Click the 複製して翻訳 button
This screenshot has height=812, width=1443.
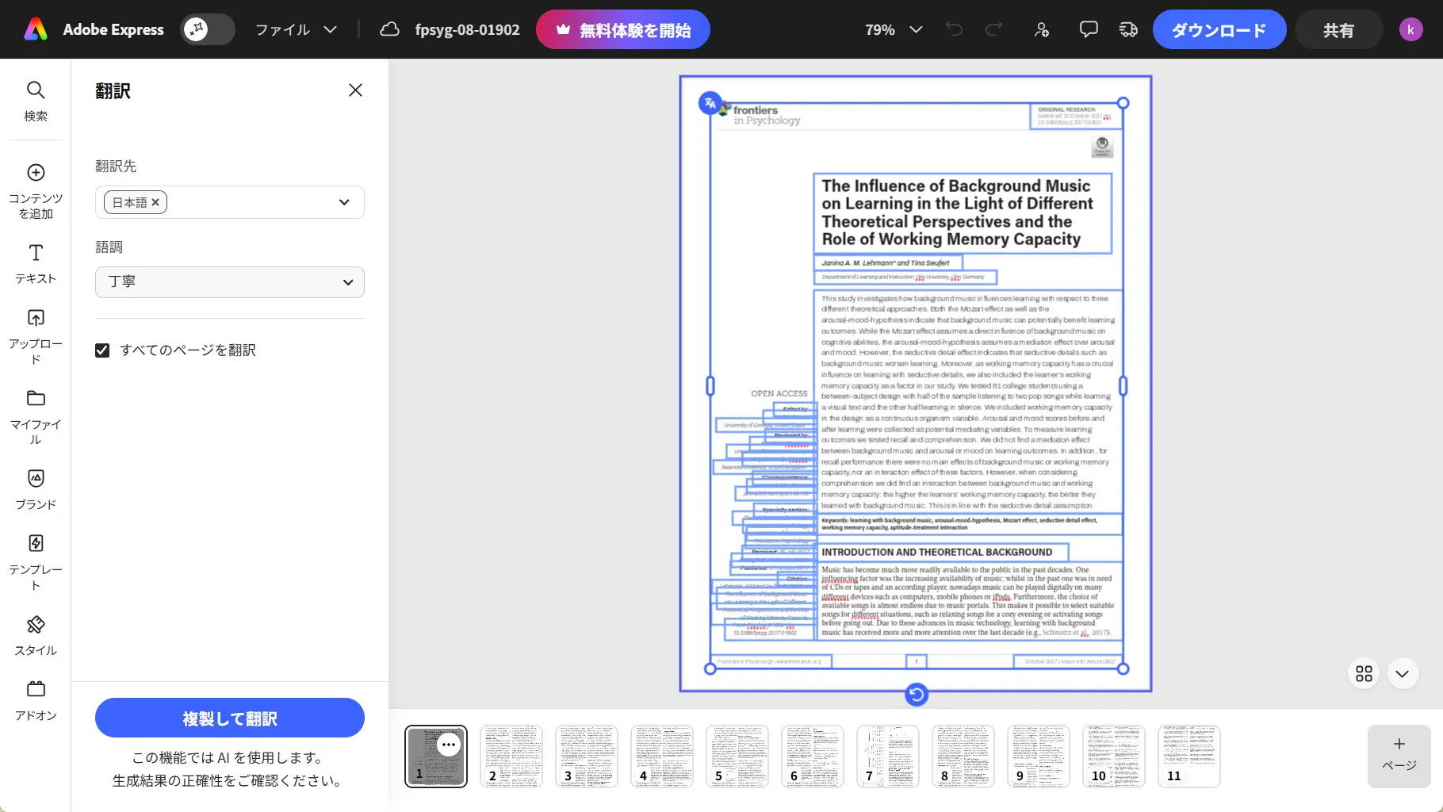tap(230, 718)
